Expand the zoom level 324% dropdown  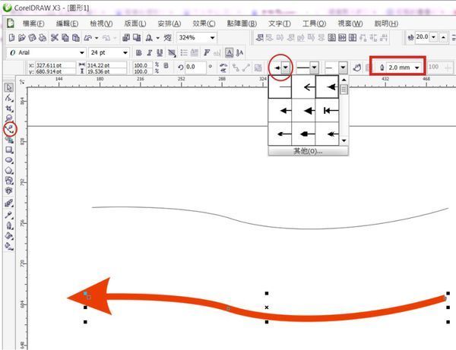[x=213, y=38]
